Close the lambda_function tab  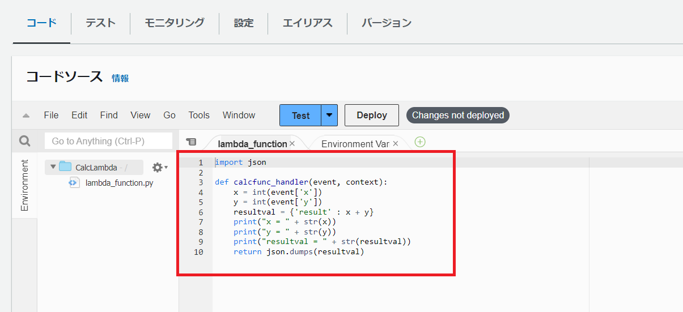point(292,144)
